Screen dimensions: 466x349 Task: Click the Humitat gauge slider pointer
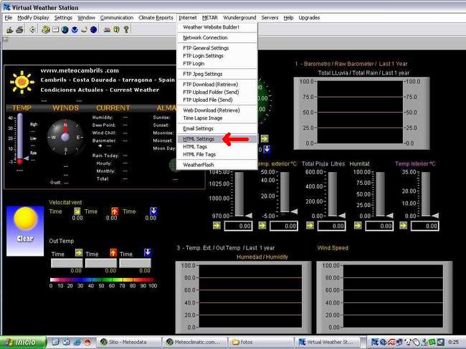click(x=389, y=215)
